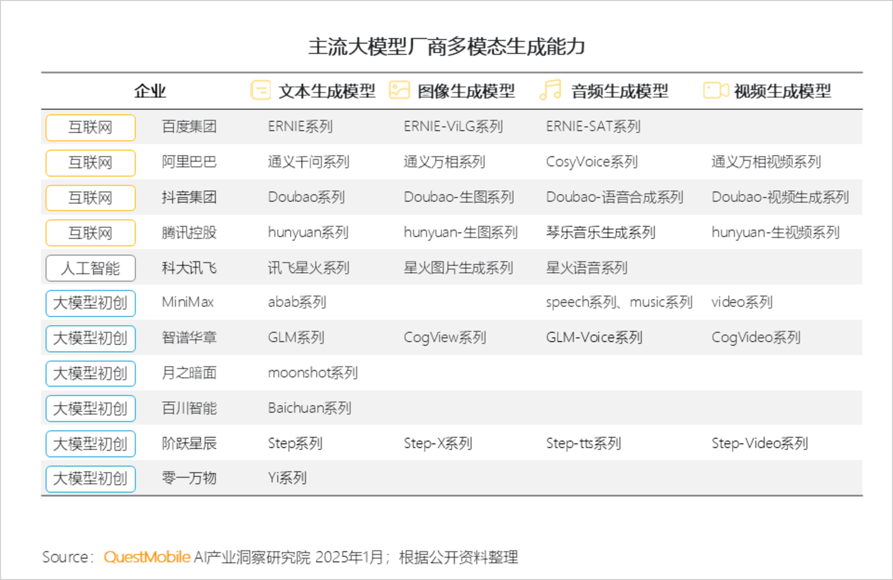Select the 大模型初创 tag beside 零一万物
Screen dimensions: 893x580
(x=91, y=479)
